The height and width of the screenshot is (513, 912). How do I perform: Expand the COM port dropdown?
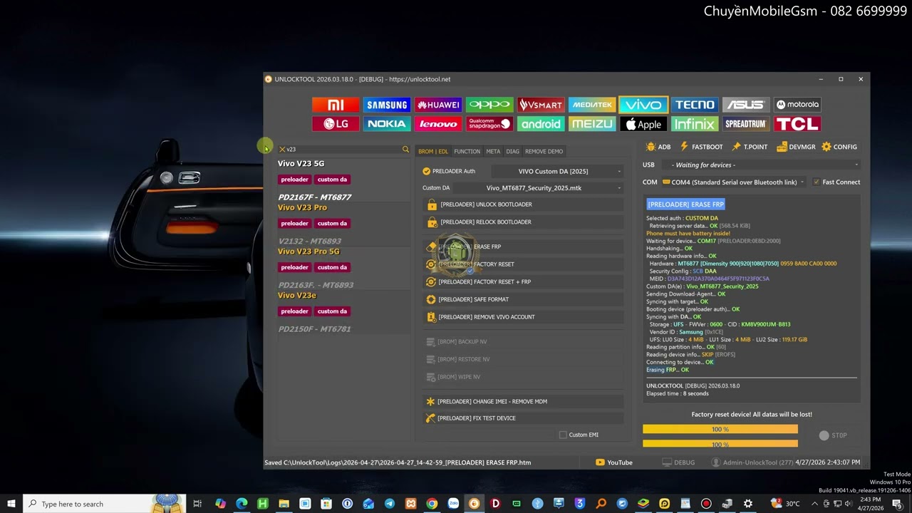click(733, 182)
